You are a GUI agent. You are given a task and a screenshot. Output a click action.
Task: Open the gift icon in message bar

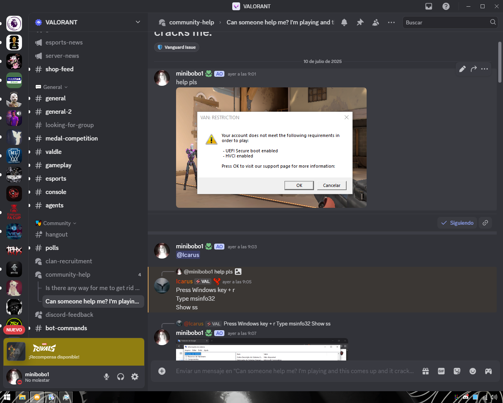point(426,371)
